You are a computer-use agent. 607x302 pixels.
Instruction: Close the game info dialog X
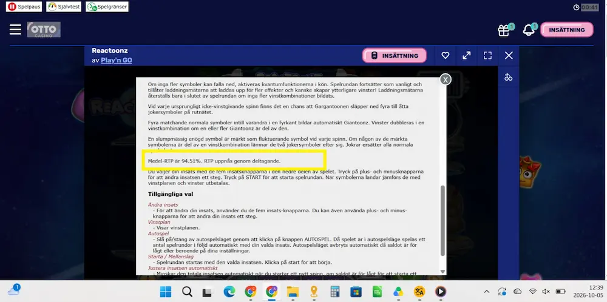coord(446,79)
